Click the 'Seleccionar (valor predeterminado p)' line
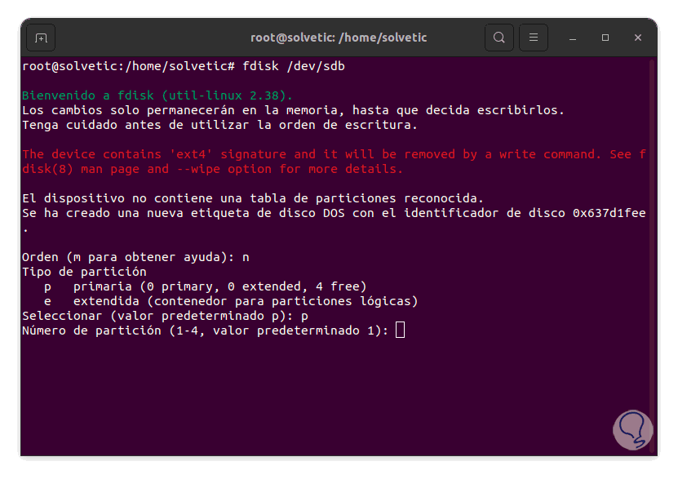 point(165,316)
